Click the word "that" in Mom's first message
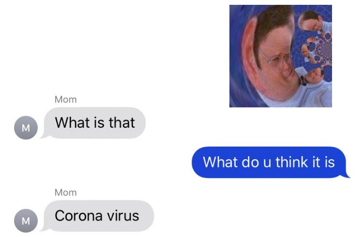Viewport: 363px width, 237px height. pos(122,123)
